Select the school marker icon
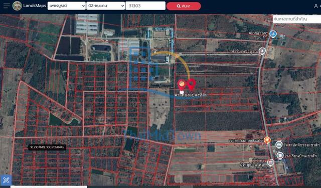 point(280,156)
